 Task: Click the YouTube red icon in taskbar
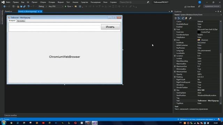(43, 123)
